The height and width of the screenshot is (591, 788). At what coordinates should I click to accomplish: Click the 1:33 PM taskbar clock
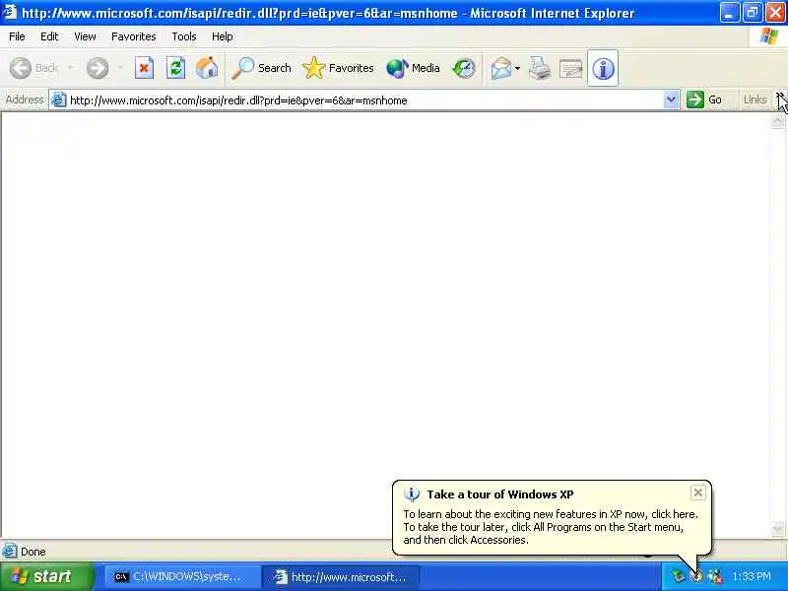coord(752,576)
